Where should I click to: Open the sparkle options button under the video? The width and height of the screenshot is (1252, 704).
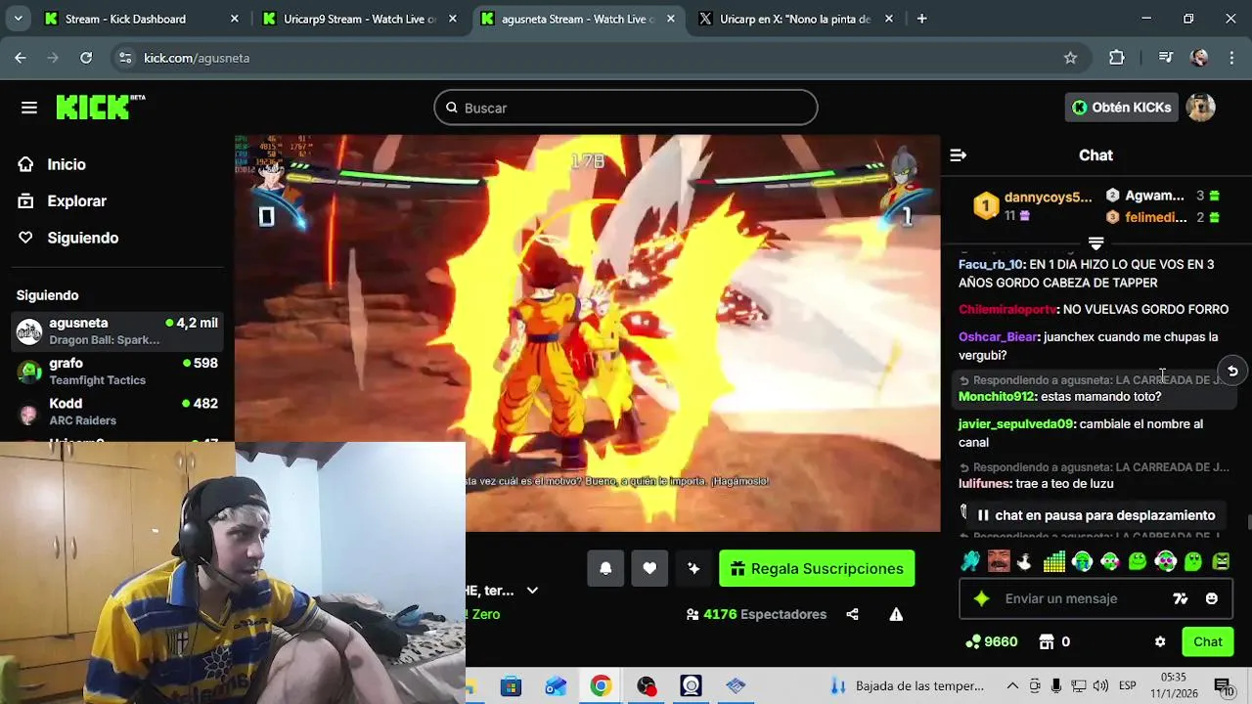(693, 569)
